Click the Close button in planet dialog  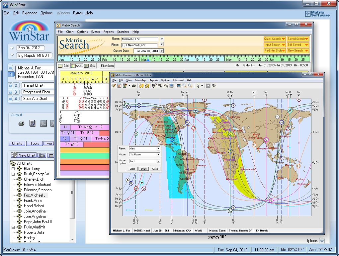pos(155,169)
